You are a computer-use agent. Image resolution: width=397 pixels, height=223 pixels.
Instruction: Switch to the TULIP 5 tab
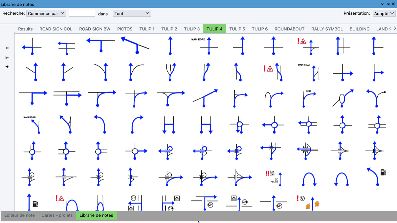tap(237, 29)
